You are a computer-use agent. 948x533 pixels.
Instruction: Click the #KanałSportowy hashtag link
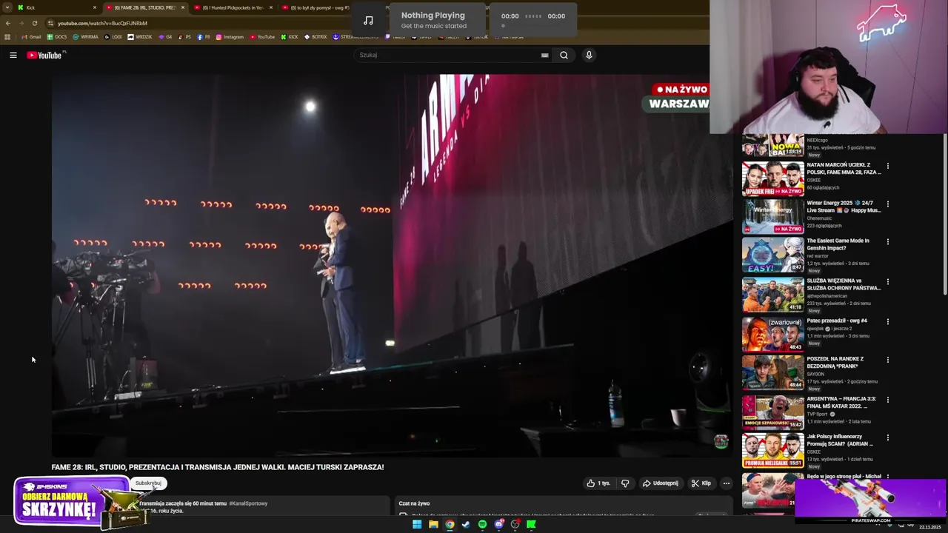click(248, 503)
